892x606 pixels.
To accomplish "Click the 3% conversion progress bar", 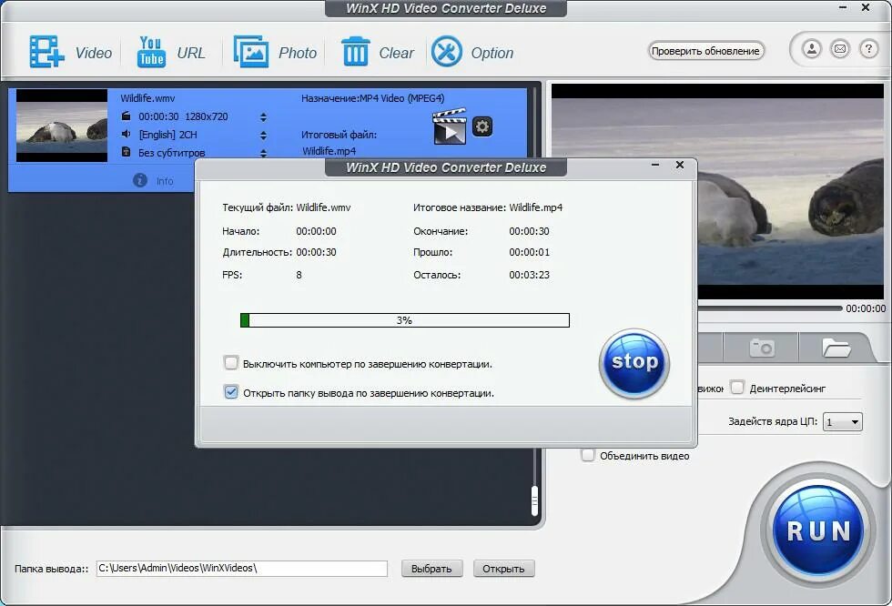I will click(404, 320).
